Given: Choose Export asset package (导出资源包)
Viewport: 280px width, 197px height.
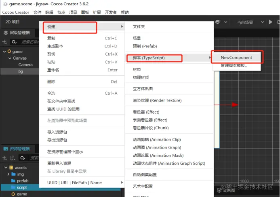Looking at the screenshot, I should tap(82, 140).
